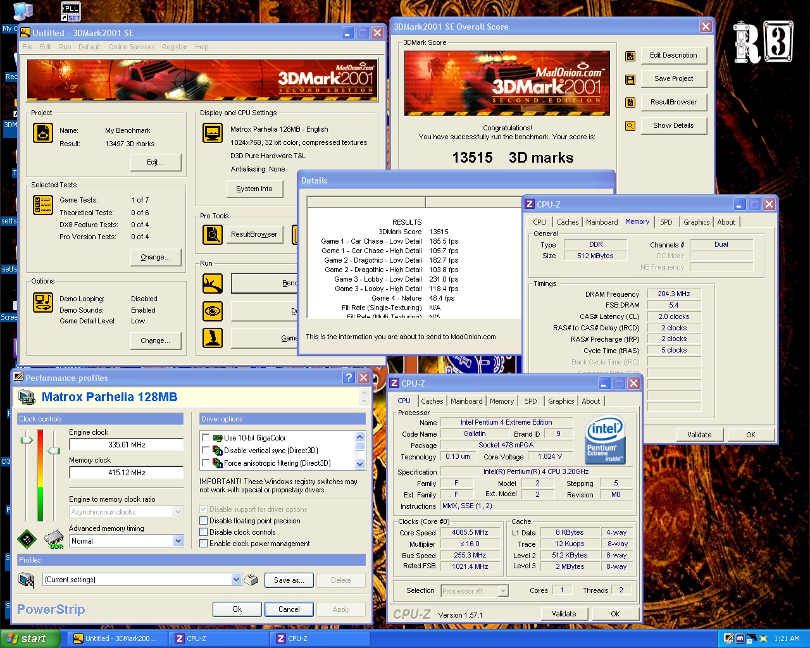The image size is (810, 648).
Task: Click Cancel in Performance profiles dialog
Action: click(x=289, y=609)
